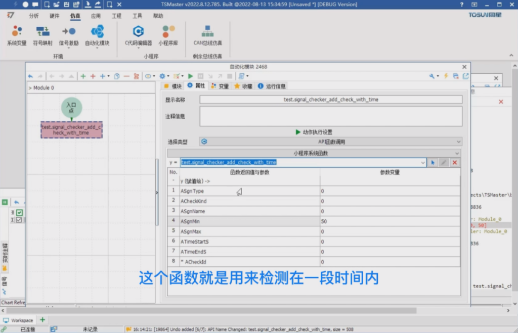Click the red scissors cut icon
Screen dimensions: 518x333
pos(136,76)
